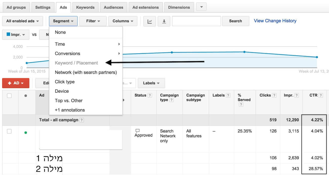
Task: Click the Search button
Action: tap(235, 21)
